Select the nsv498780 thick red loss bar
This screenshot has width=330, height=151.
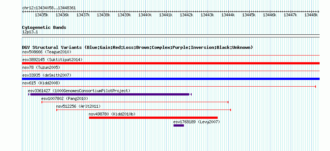click(x=153, y=118)
